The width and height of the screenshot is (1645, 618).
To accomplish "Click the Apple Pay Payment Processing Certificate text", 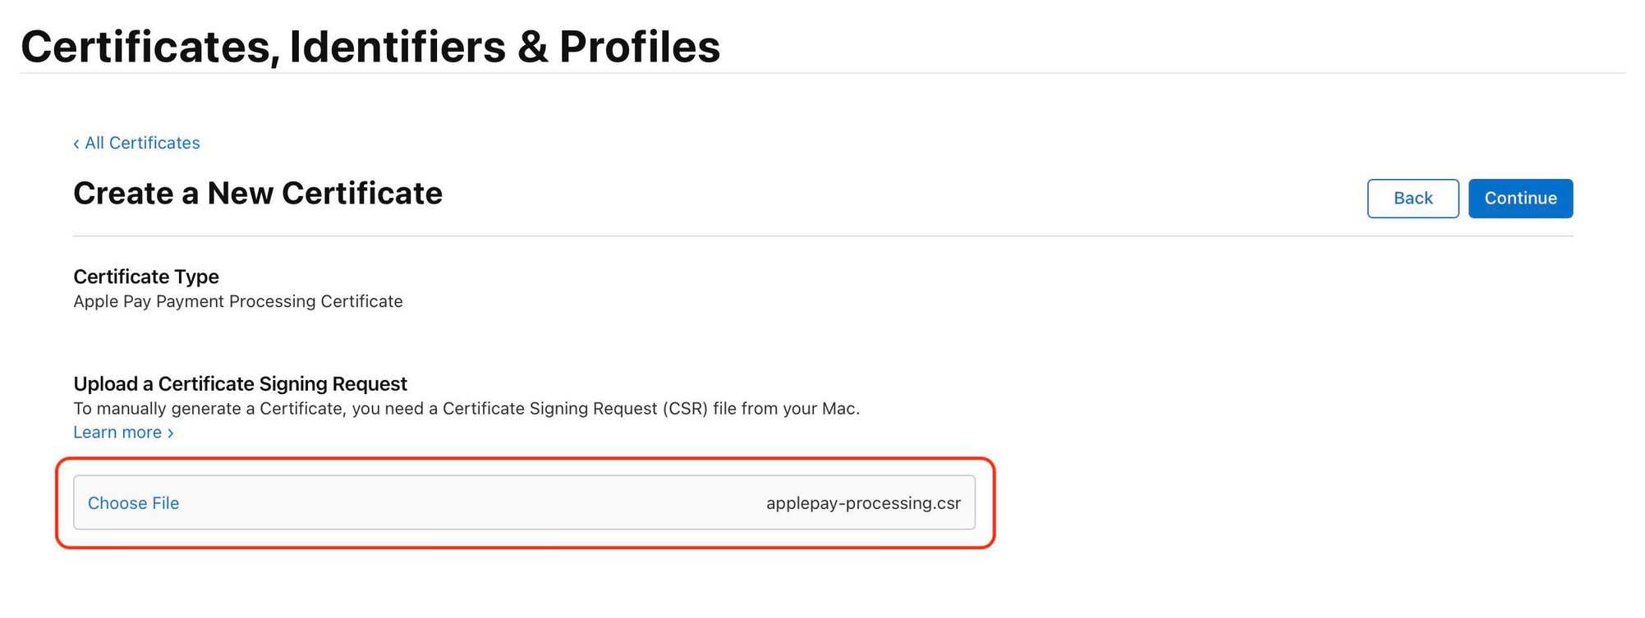I will pos(238,301).
